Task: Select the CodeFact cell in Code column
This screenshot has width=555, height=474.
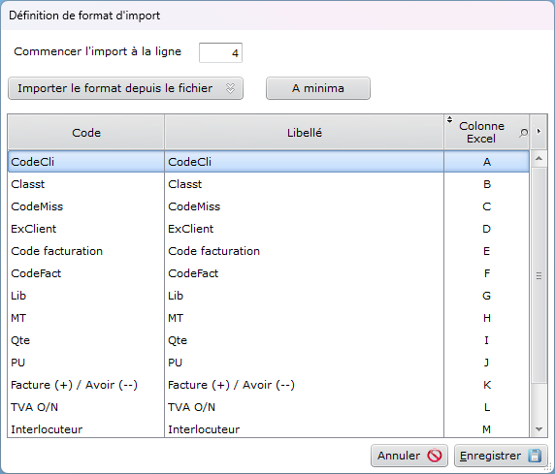Action: pyautogui.click(x=86, y=273)
